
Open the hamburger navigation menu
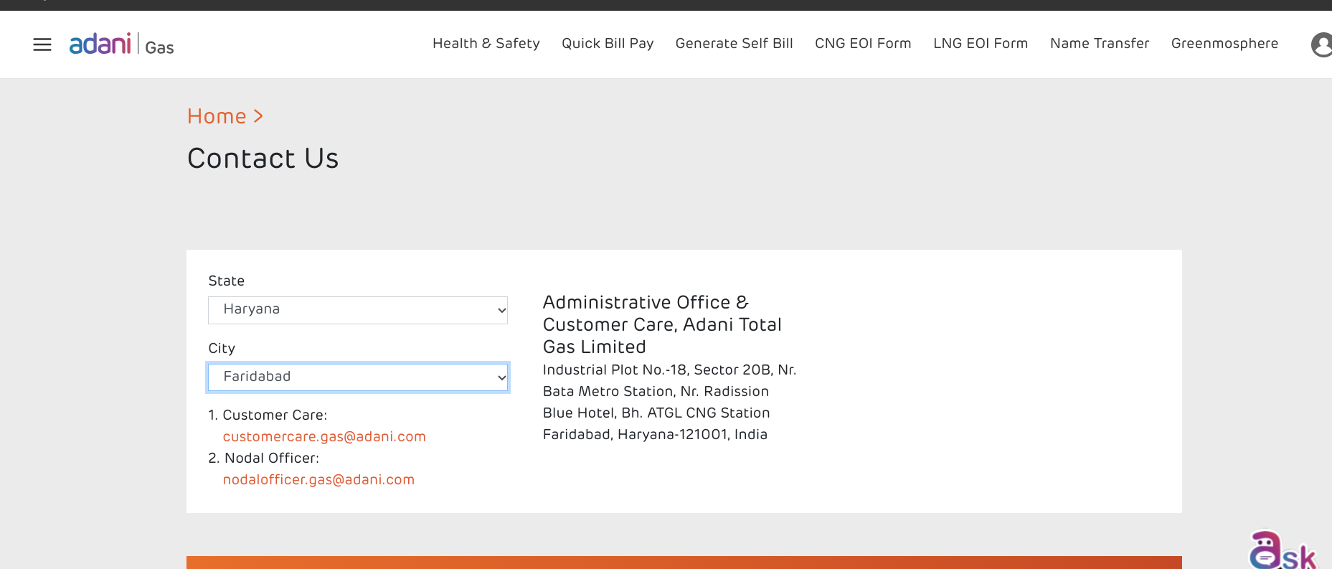pyautogui.click(x=42, y=44)
